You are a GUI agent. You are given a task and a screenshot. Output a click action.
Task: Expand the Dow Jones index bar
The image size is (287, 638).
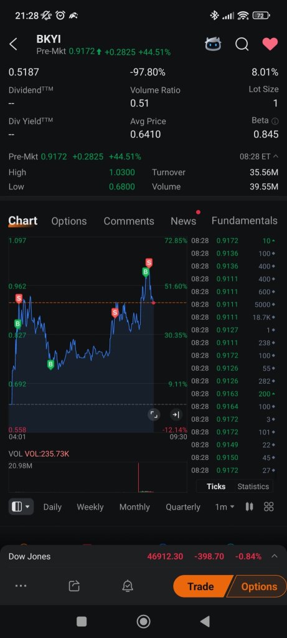275,556
